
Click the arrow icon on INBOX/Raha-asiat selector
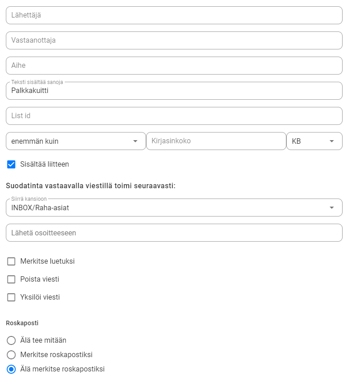[332, 208]
